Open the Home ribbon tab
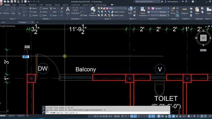Screen dimensions: 212x119 pyautogui.click(x=7, y=5)
